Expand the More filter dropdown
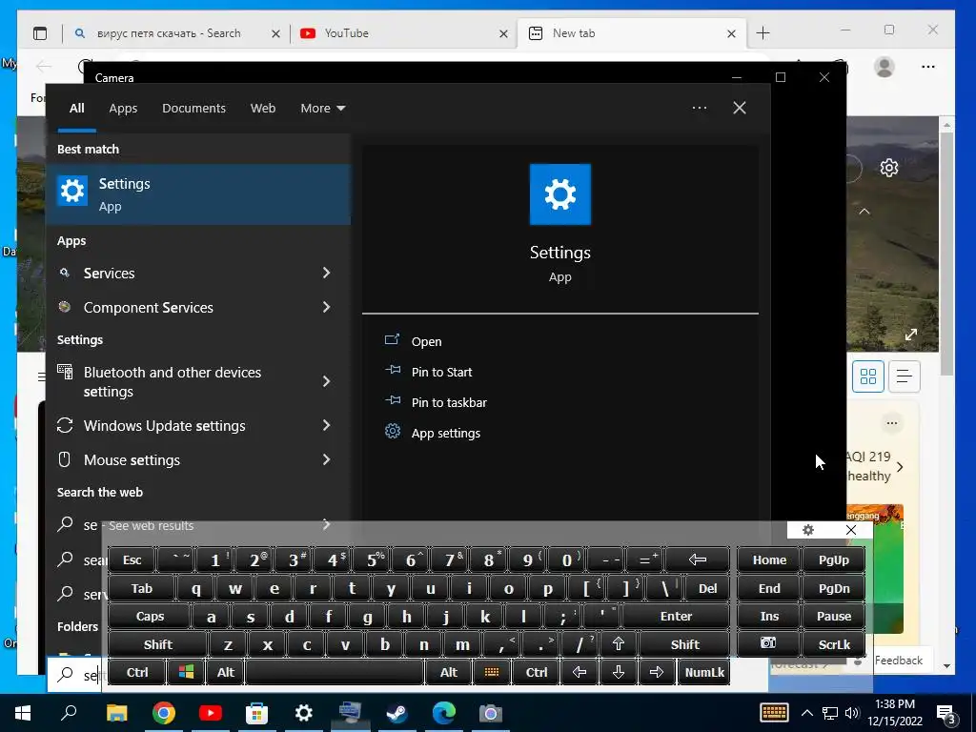Screen dimensions: 976x732 (x=322, y=108)
